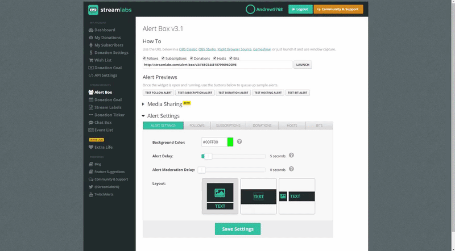This screenshot has width=455, height=251.
Task: Uncheck the Donations checkbox
Action: 191,58
